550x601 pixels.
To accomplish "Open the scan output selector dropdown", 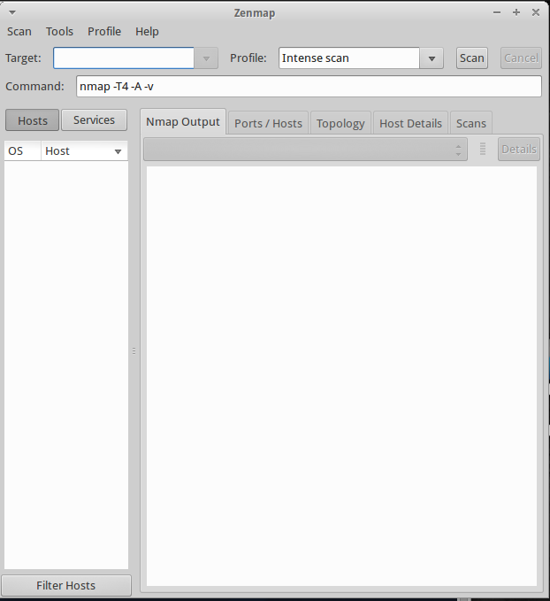I will click(x=305, y=149).
